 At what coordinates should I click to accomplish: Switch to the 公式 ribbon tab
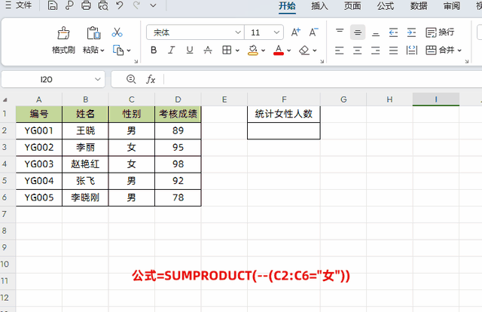click(x=386, y=6)
